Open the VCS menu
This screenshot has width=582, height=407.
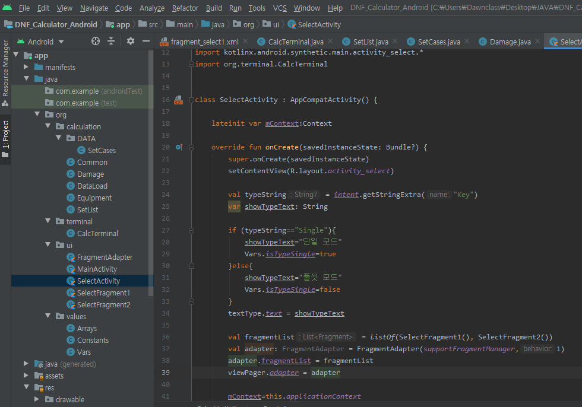pos(280,8)
